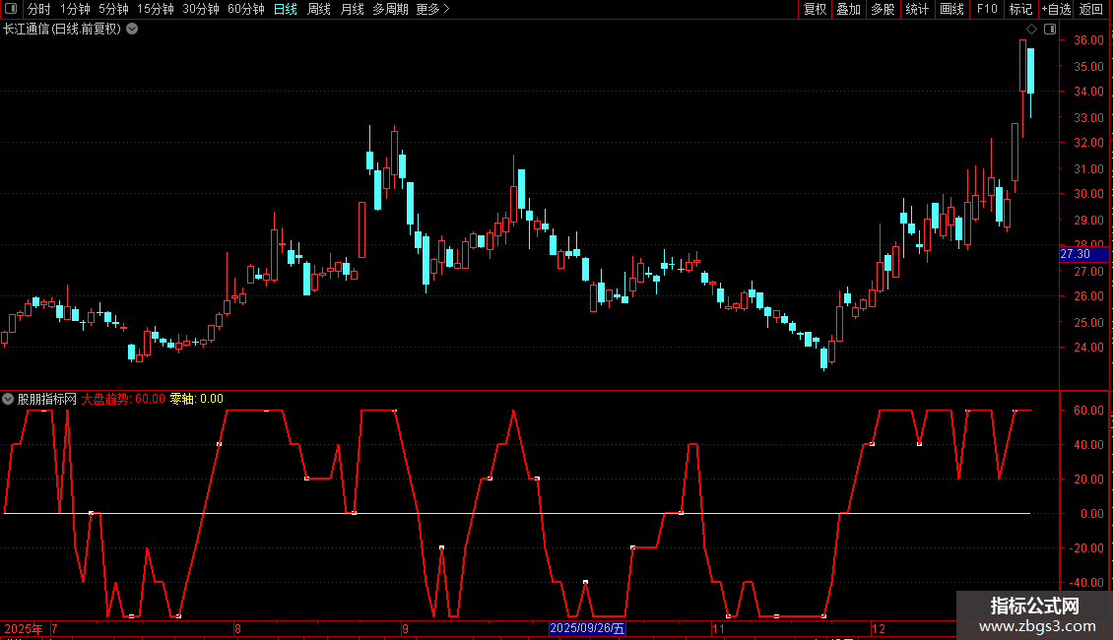Viewport: 1113px width, 640px height.
Task: Add stock with +自选 button
Action: 1056,9
